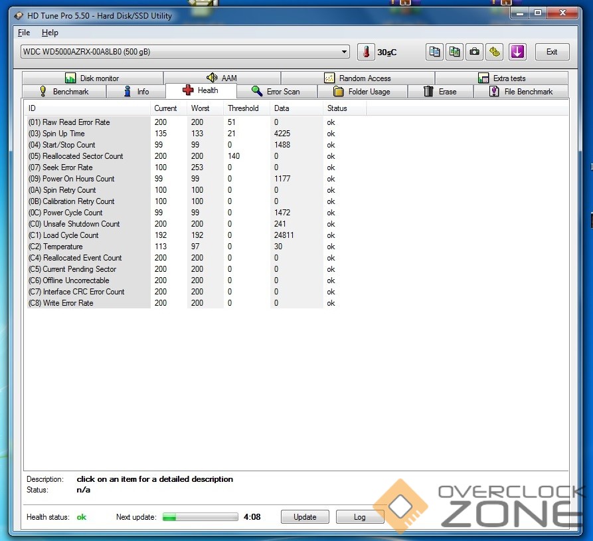Image resolution: width=593 pixels, height=541 pixels.
Task: Maximize the HD Tune Pro window
Action: (538, 14)
